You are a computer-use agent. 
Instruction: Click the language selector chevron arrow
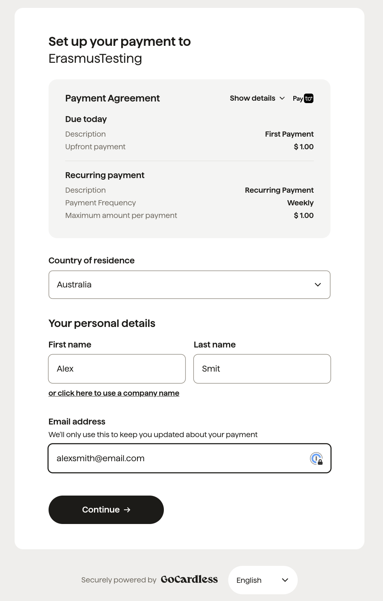[285, 580]
